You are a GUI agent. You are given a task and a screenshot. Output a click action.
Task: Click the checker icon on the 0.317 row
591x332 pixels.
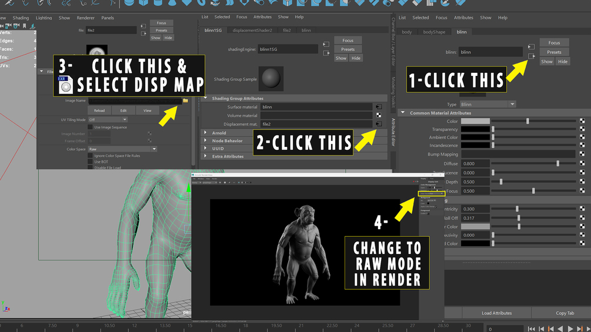click(x=582, y=218)
